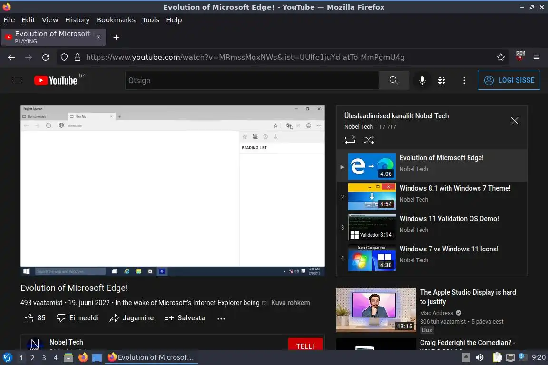Open the clipboard tray icon
548x365 pixels.
[x=497, y=357]
